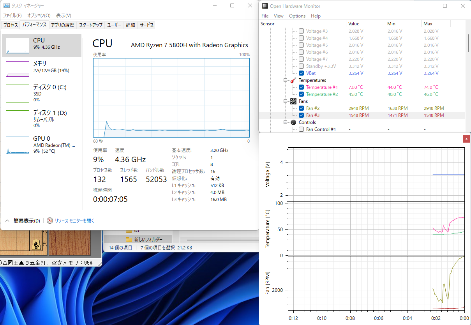Select the ディスク 1 (D:) graph thumbnail
Image resolution: width=471 pixels, height=325 pixels.
tap(18, 119)
